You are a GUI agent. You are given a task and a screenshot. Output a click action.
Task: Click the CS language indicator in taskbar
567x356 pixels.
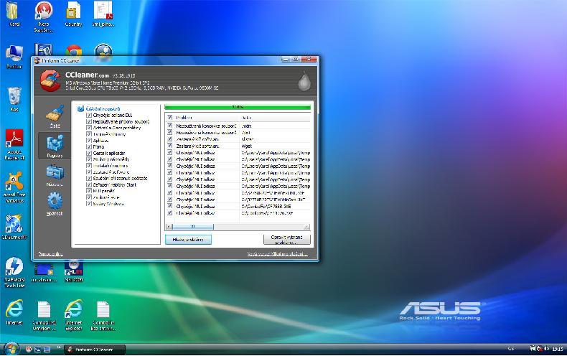point(510,349)
